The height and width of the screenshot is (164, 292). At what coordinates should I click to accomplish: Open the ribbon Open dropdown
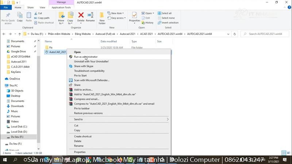148,13
